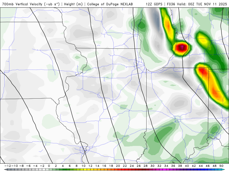Click the 50 colorbar label
229x171 pixels.
pyautogui.click(x=221, y=166)
